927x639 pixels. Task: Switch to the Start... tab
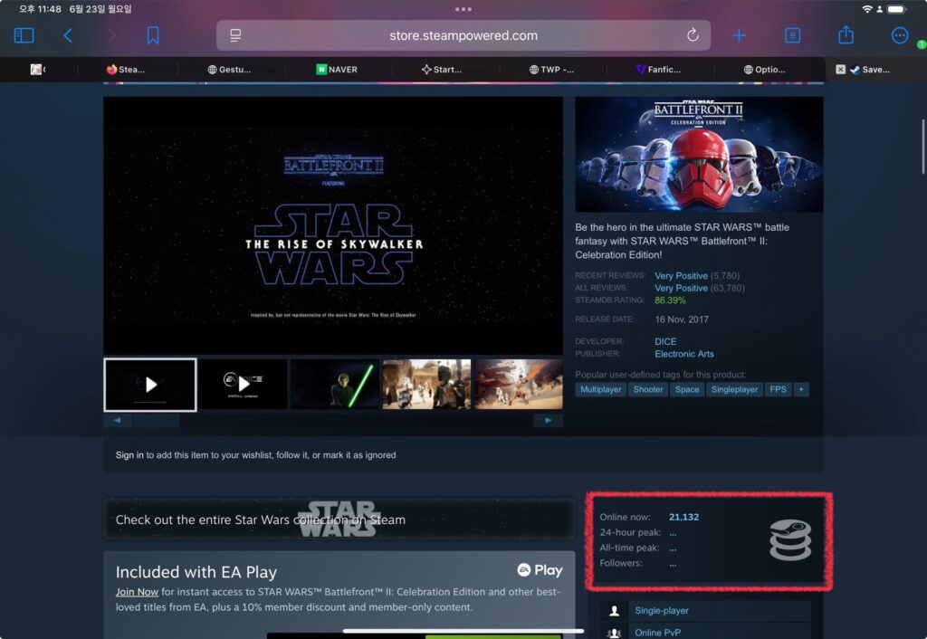tap(442, 69)
